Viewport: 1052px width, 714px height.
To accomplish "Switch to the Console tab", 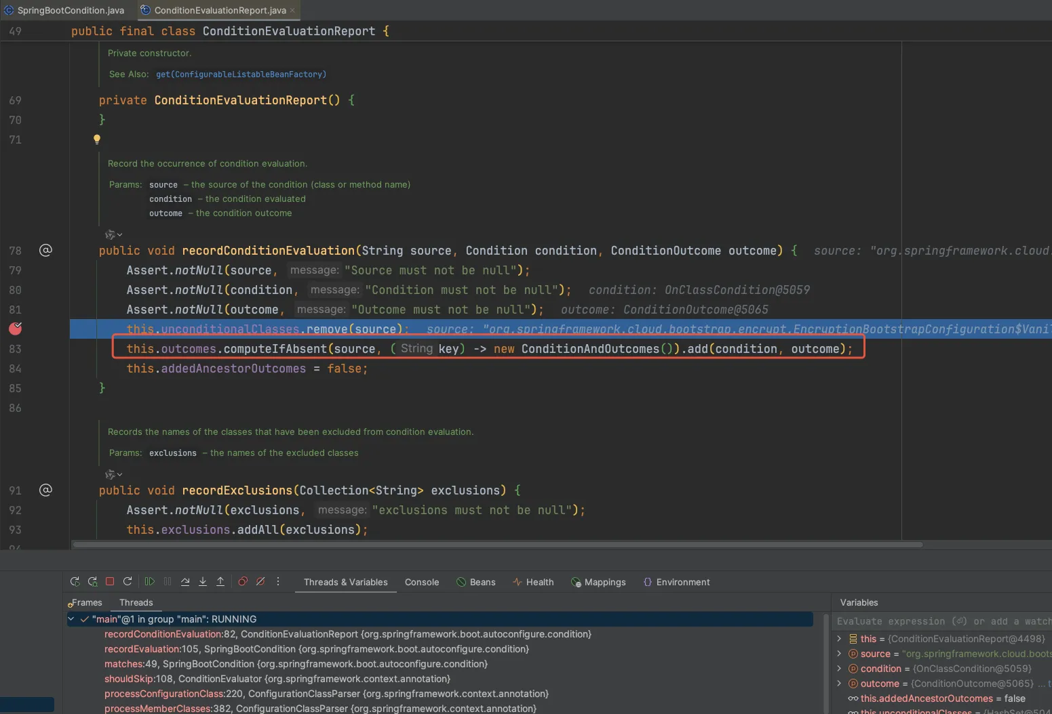I will (x=421, y=582).
